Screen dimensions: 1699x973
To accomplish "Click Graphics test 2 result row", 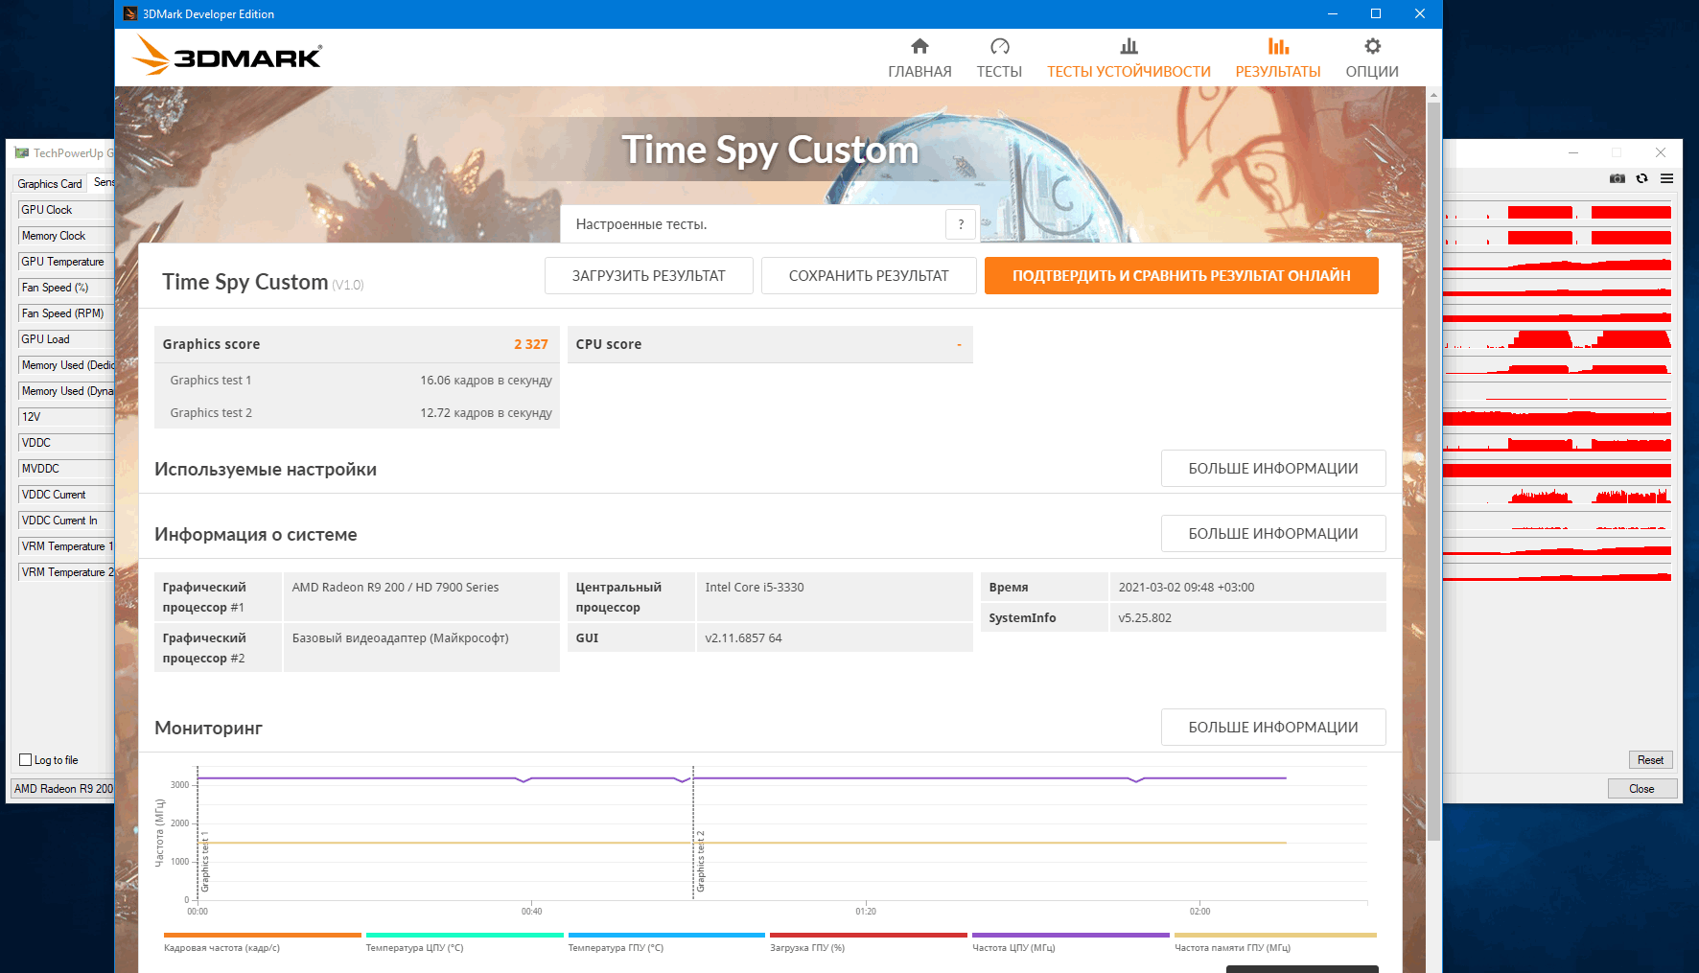I will pos(357,413).
